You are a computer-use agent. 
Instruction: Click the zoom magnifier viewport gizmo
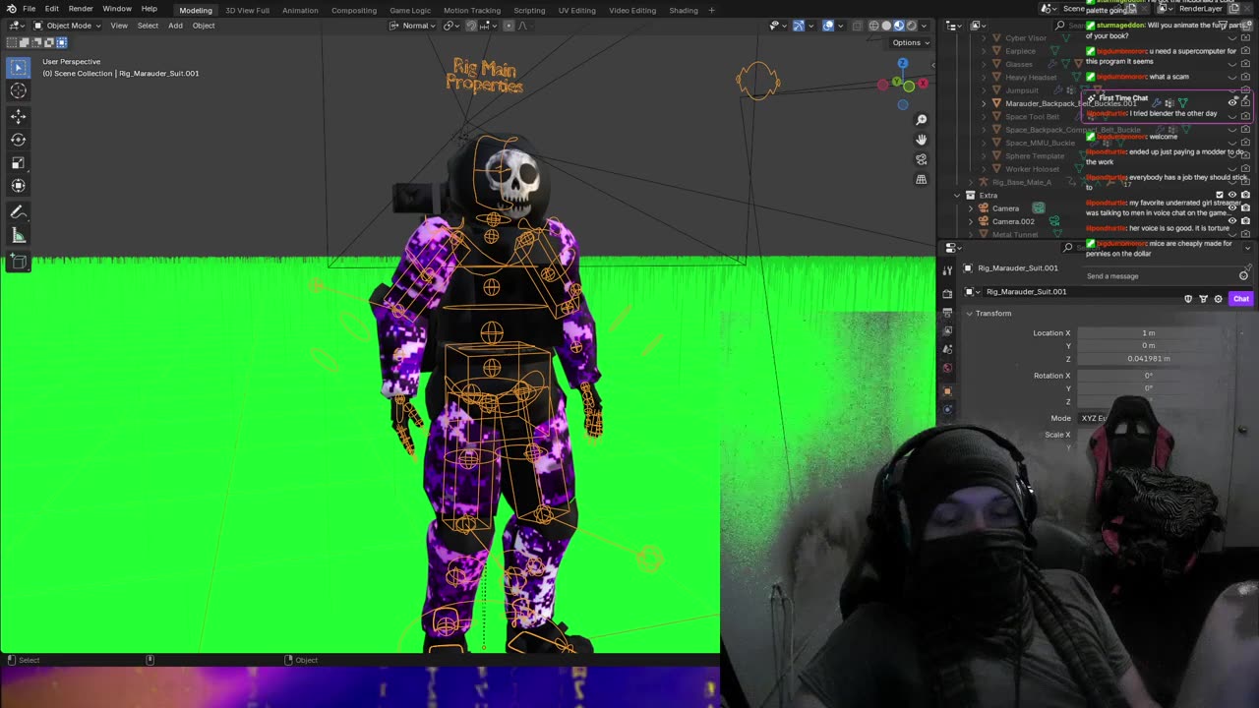pos(921,120)
